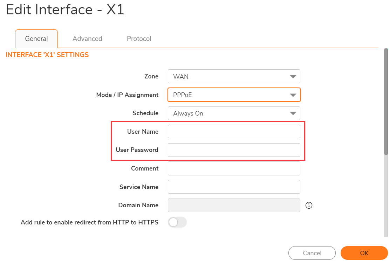Click the greyed Domain Name field

click(234, 205)
